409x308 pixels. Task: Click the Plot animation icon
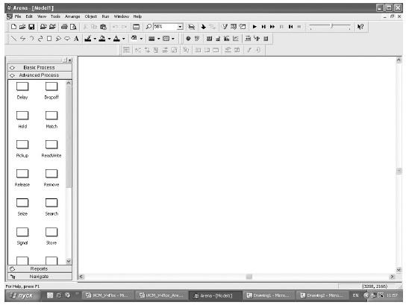point(236,39)
